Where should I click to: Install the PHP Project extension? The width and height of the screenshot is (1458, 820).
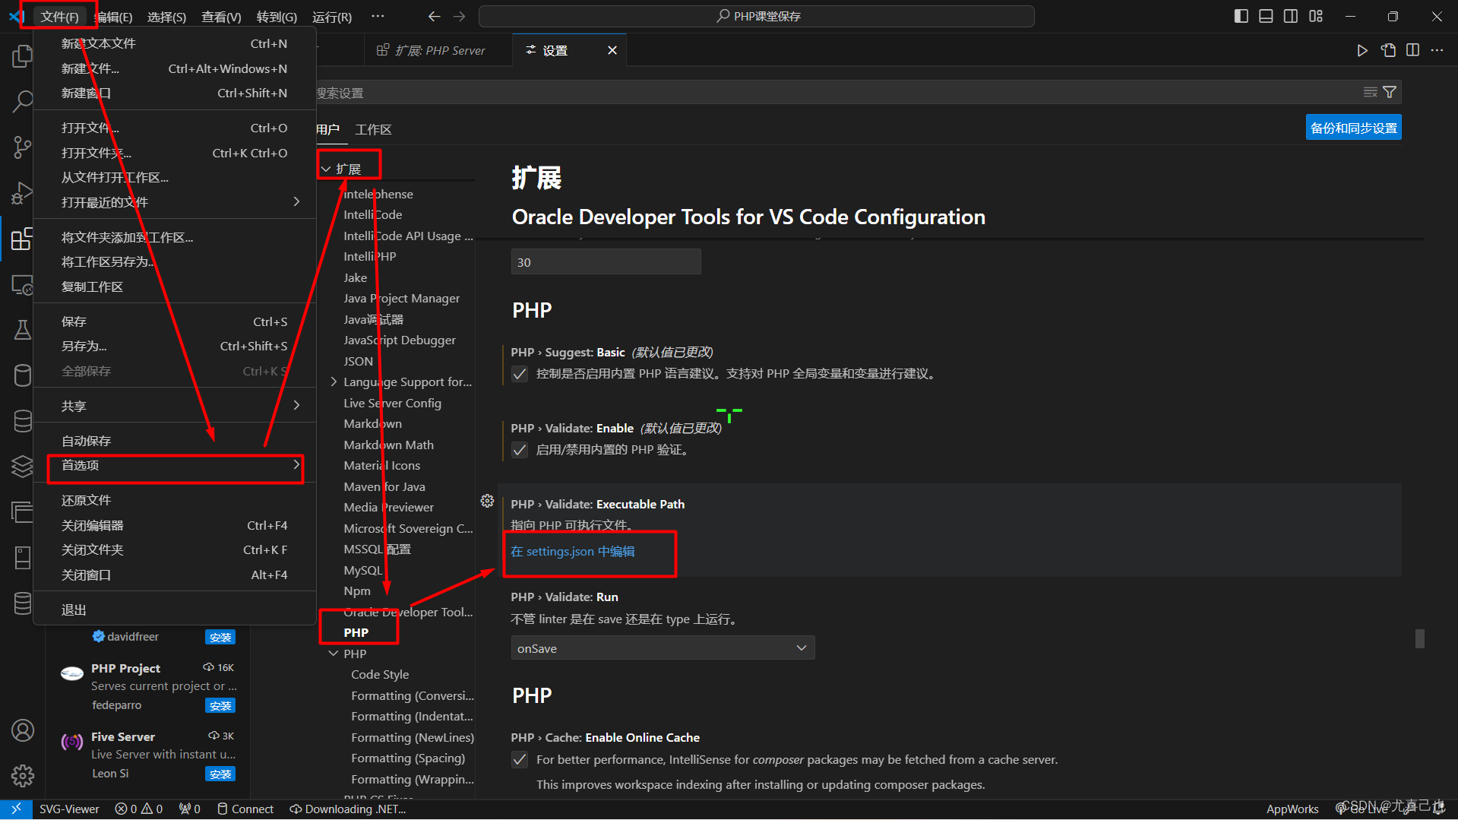pyautogui.click(x=220, y=706)
